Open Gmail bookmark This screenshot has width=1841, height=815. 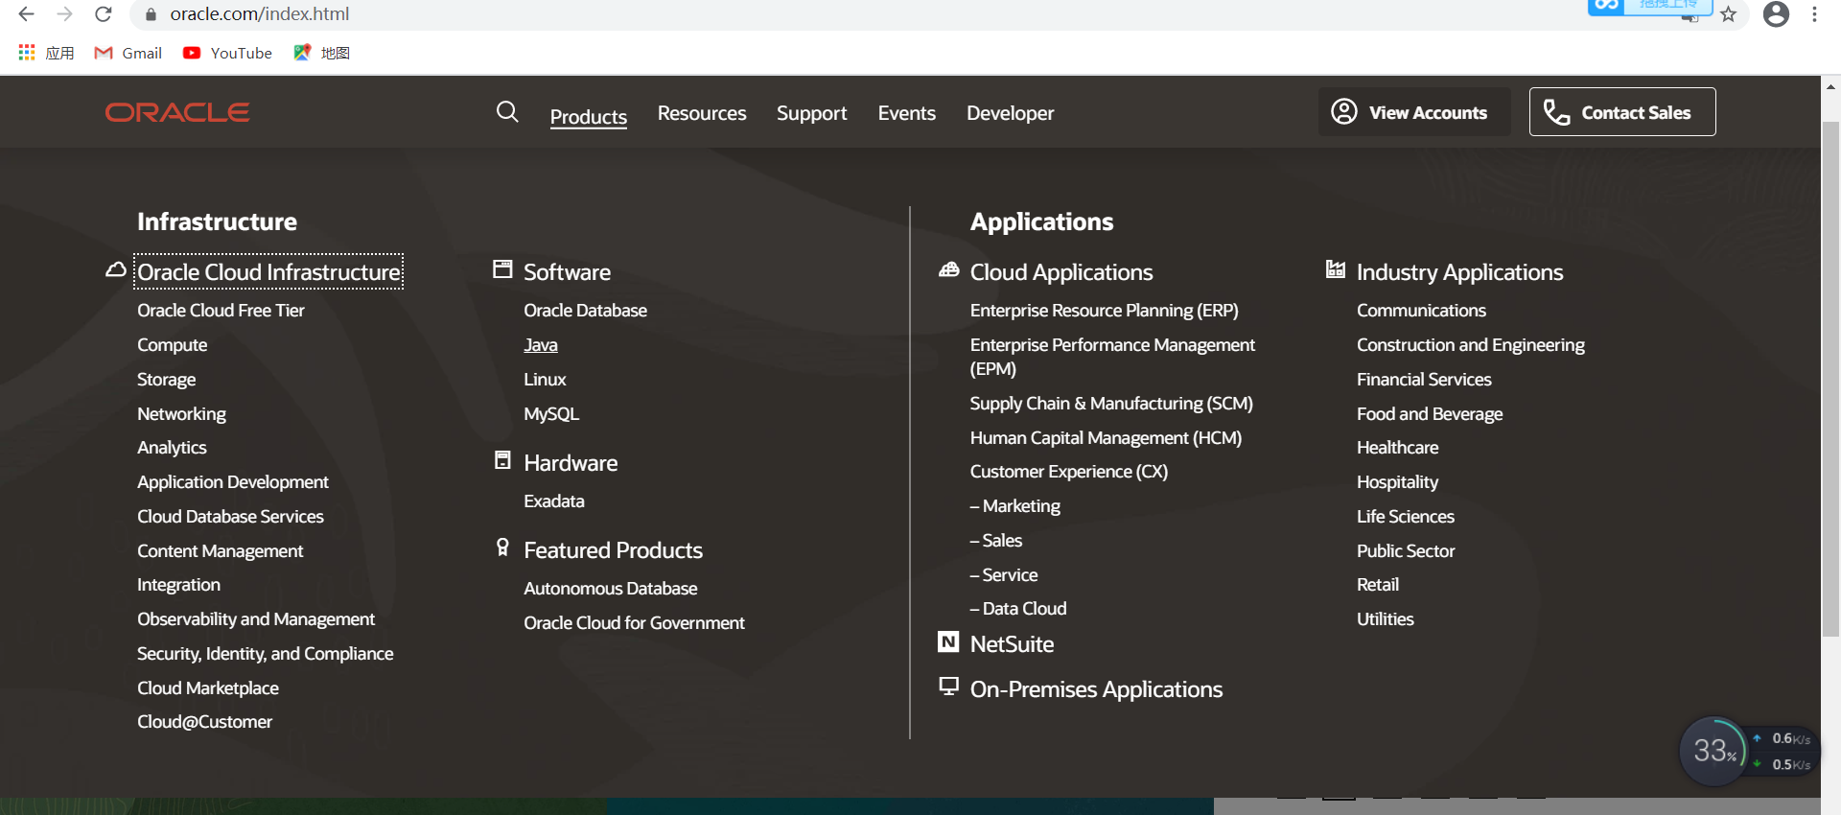click(128, 53)
